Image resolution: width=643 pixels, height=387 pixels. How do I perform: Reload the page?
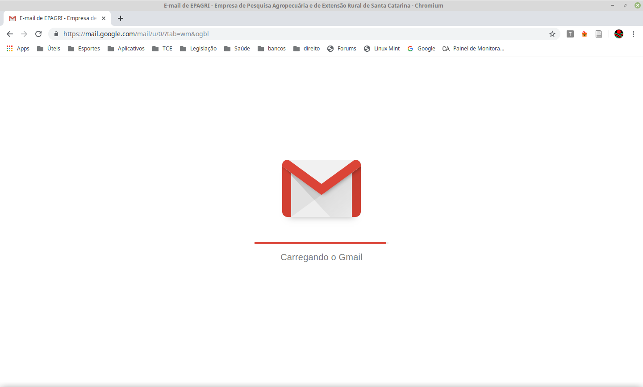(x=38, y=34)
